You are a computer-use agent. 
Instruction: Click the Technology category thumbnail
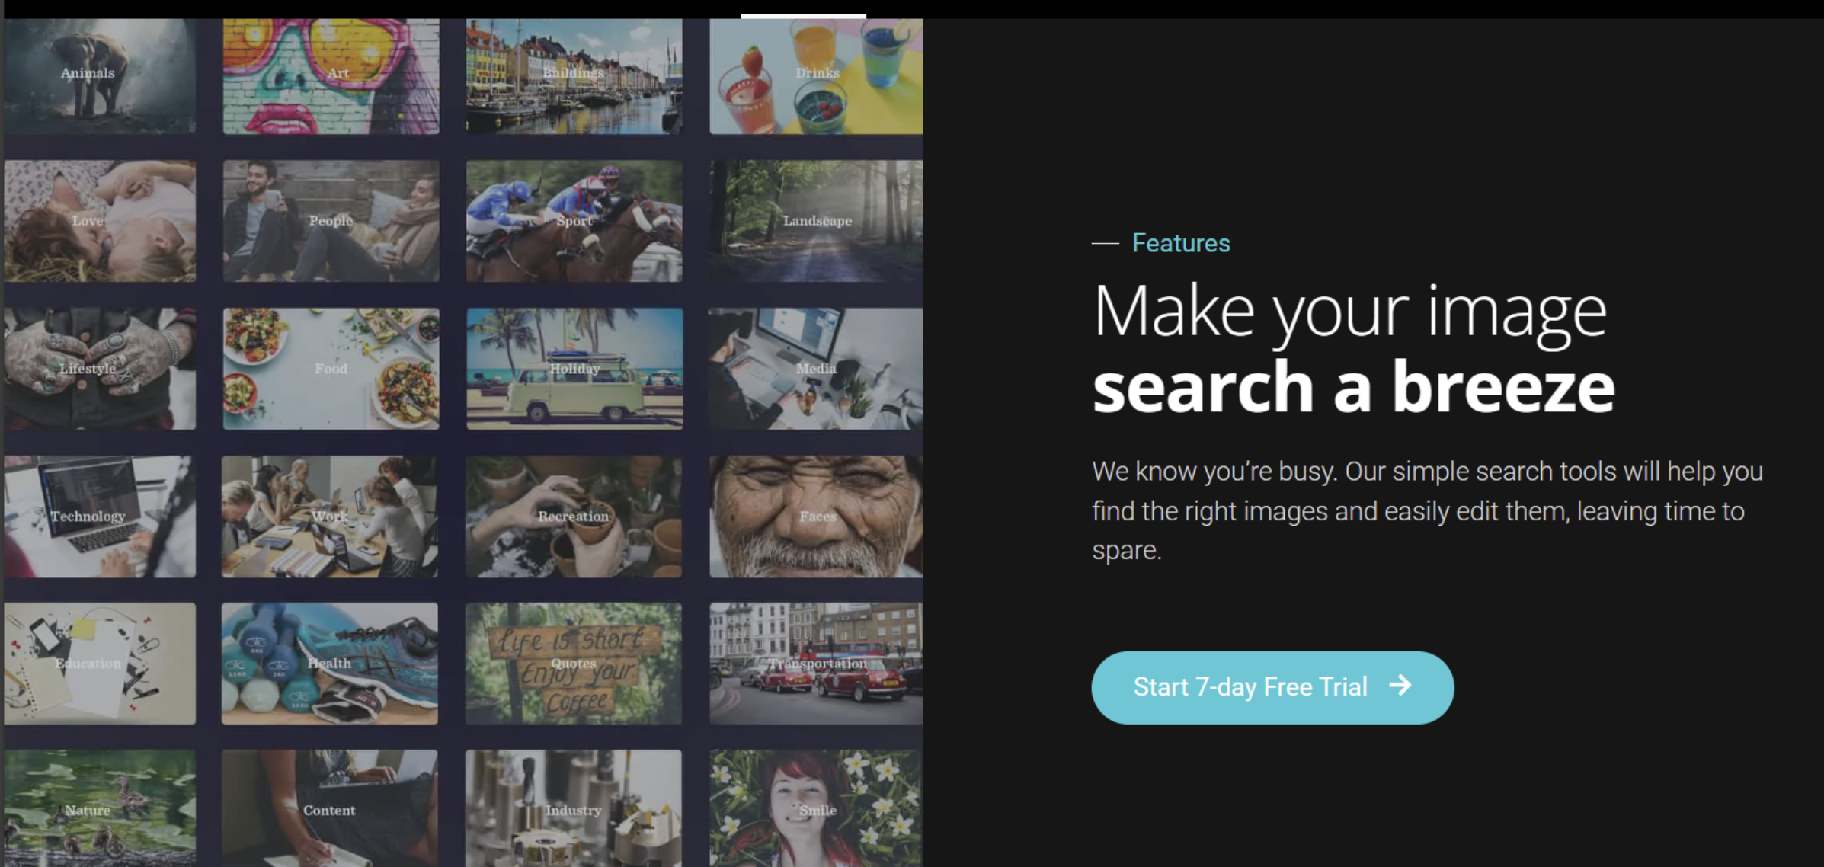tap(100, 517)
